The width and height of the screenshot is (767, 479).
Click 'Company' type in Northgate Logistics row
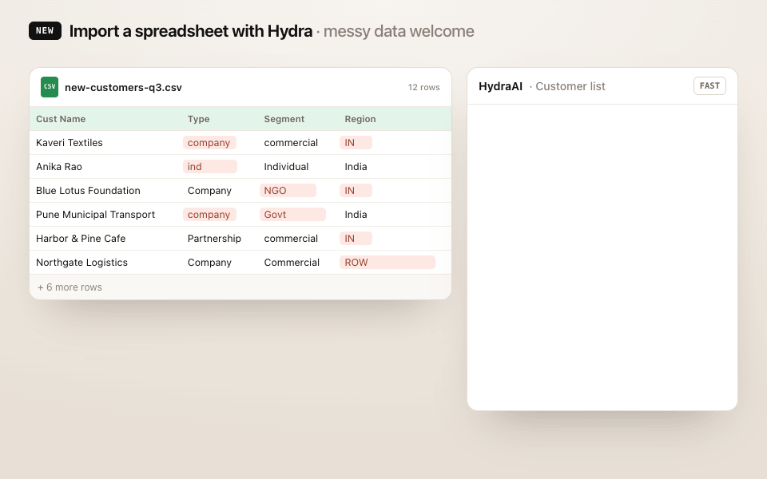pos(209,263)
